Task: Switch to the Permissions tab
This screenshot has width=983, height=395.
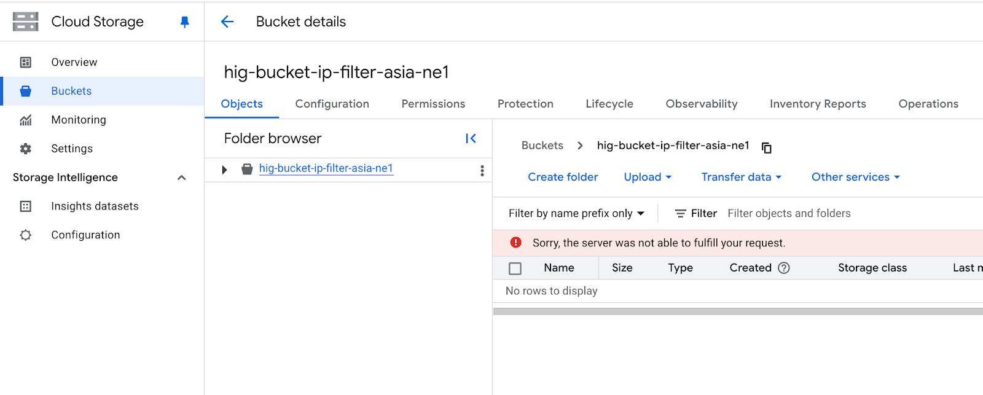Action: (433, 104)
